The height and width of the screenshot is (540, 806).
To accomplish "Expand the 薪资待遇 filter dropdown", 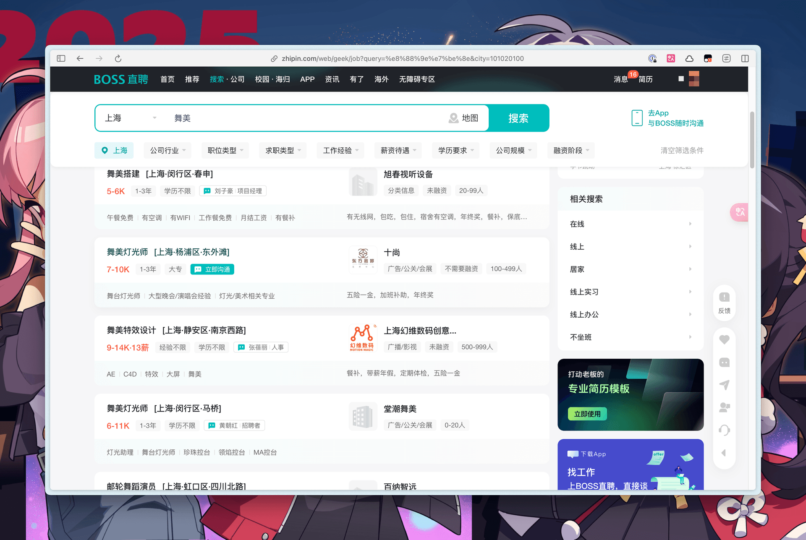I will coord(398,150).
